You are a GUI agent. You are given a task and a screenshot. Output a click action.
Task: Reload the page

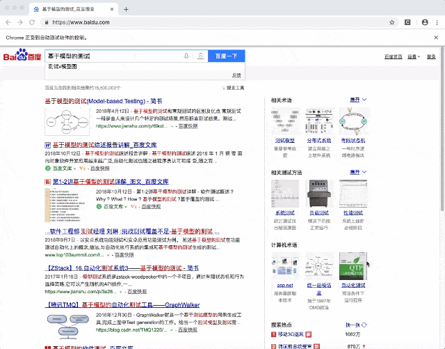point(32,22)
